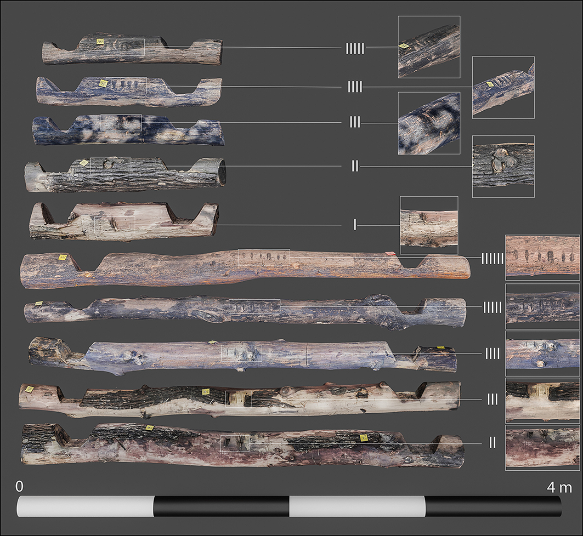Click the highlight box on the six-mark long log
583x536 pixels.
264,258
